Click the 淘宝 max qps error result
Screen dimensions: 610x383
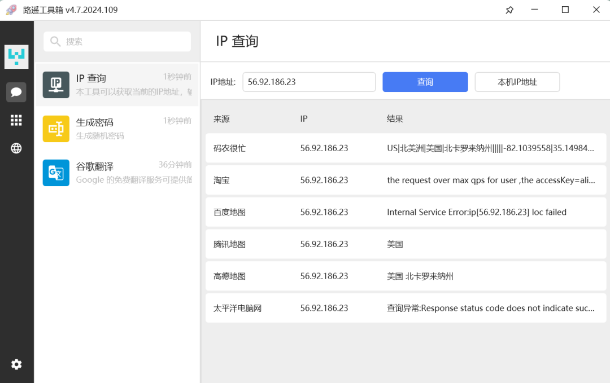click(x=491, y=181)
